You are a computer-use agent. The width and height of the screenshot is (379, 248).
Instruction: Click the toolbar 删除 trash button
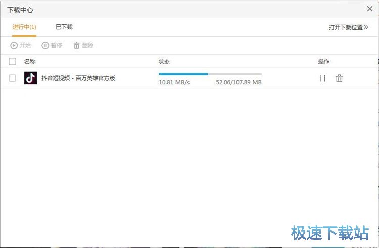(x=77, y=45)
